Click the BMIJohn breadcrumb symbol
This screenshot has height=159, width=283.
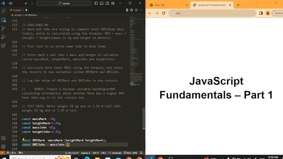point(31,15)
